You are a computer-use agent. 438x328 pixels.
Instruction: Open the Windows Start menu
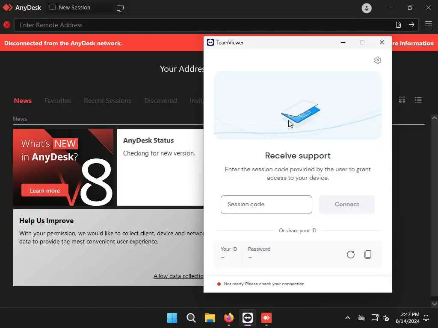click(172, 318)
